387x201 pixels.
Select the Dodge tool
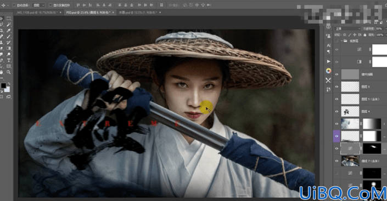[x=9, y=54]
